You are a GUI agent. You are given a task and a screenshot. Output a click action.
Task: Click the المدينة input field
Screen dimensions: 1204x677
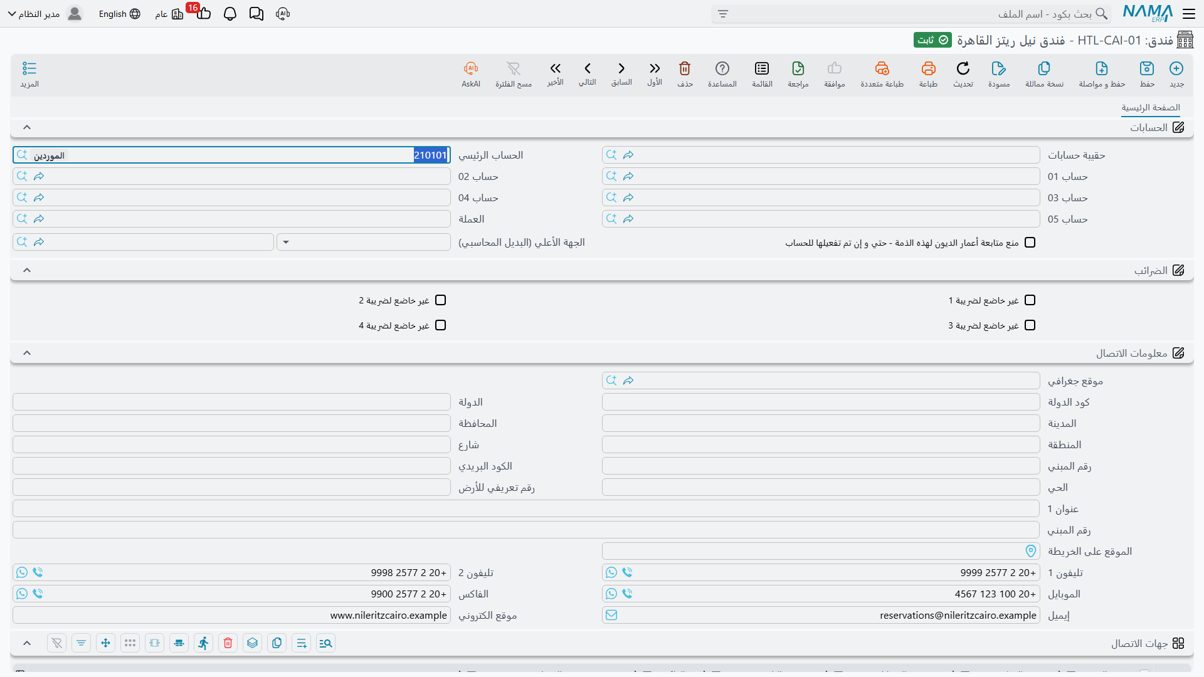(821, 423)
